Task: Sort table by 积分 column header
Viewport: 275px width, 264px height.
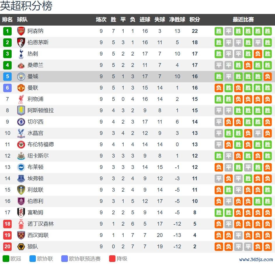Action: (195, 20)
